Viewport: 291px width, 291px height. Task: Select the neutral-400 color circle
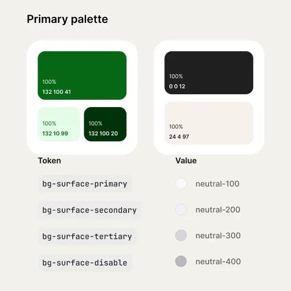181,261
